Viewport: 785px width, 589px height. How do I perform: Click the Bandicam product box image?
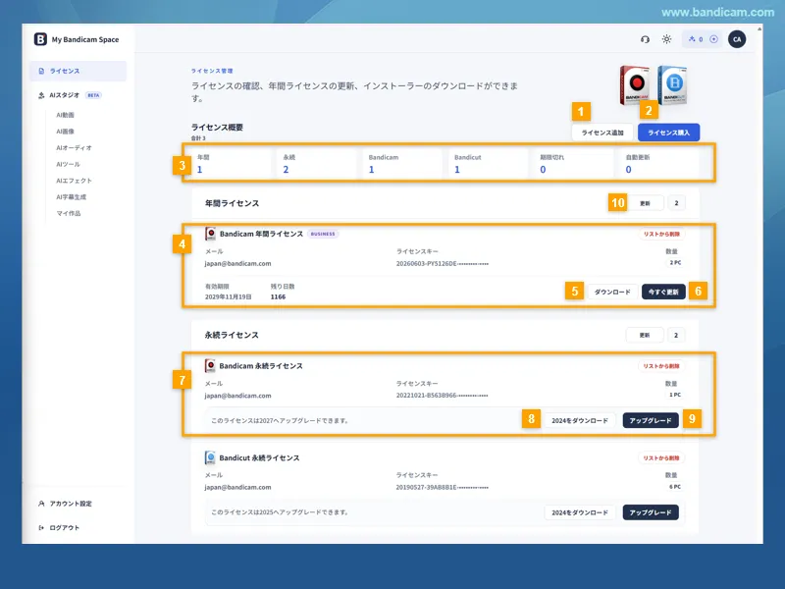[x=635, y=84]
